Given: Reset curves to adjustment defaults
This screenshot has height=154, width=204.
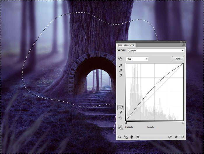Looking at the screenshot, I should [176, 137].
